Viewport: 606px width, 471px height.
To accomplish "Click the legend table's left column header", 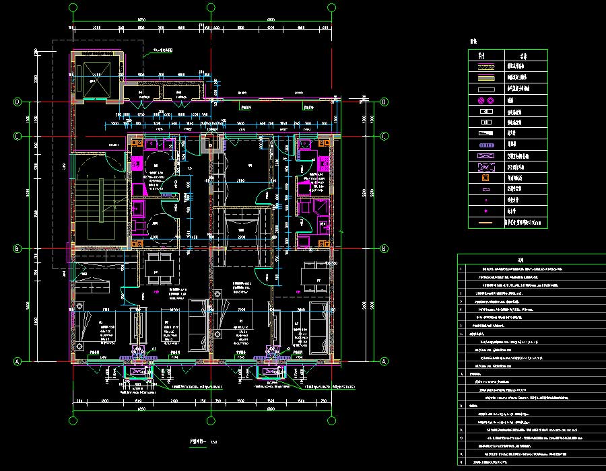I will tap(486, 56).
